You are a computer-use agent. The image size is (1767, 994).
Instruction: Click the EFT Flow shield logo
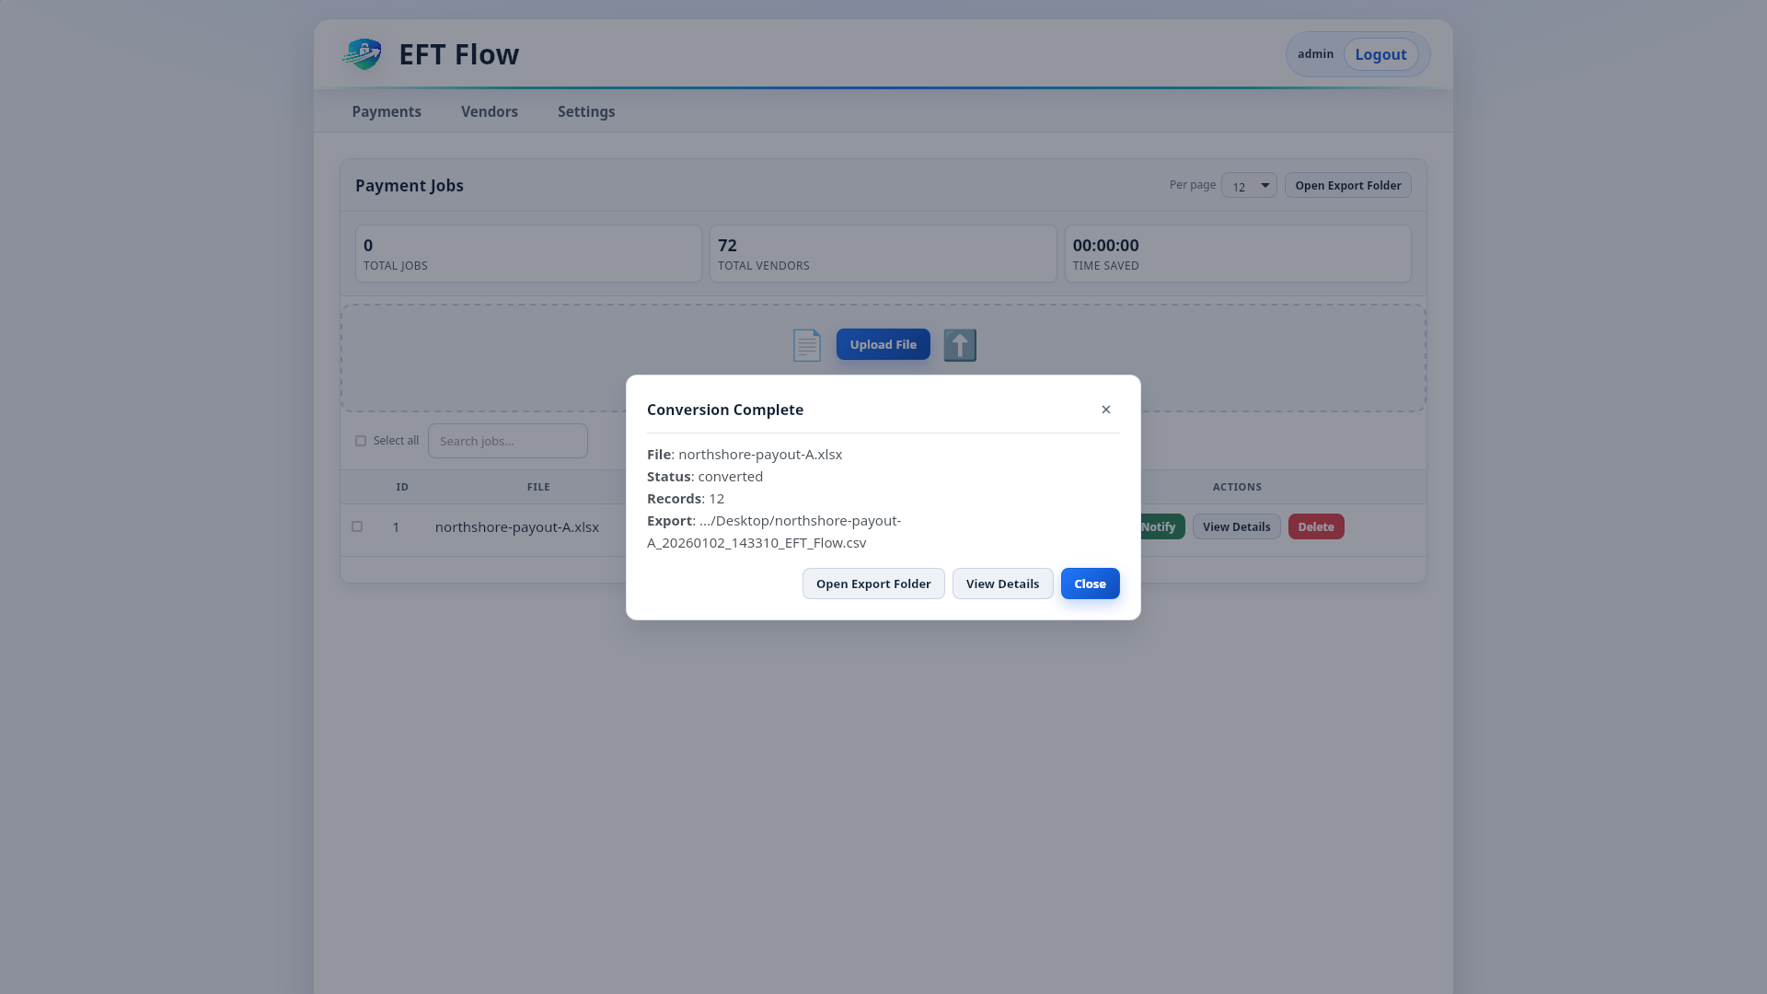(363, 54)
